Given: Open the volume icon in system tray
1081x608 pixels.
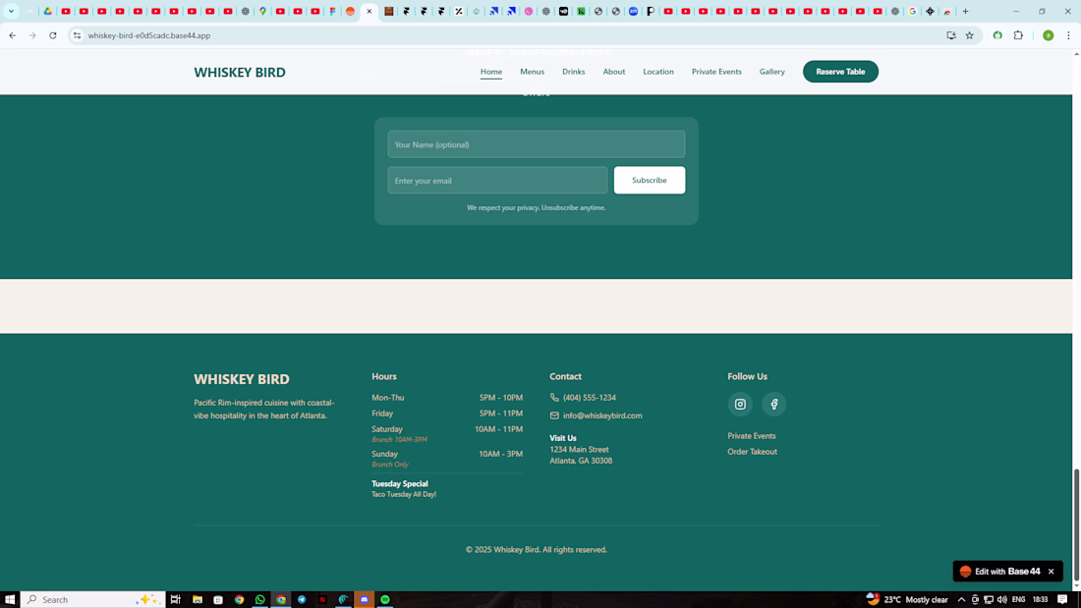Looking at the screenshot, I should pos(1001,600).
